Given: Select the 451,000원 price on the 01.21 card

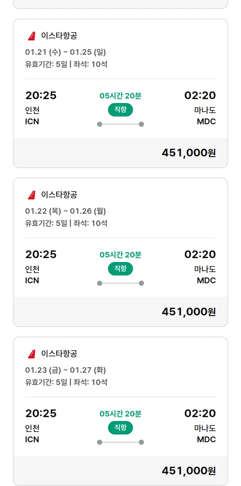Looking at the screenshot, I should click(189, 153).
